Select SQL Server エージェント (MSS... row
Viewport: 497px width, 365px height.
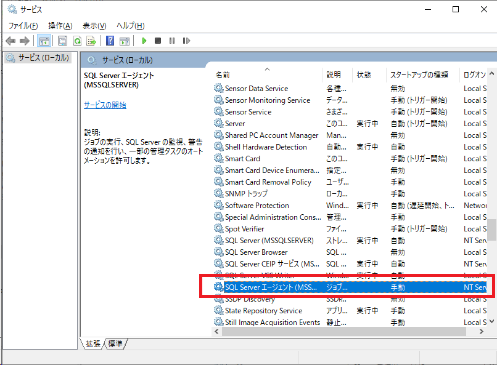(350, 287)
